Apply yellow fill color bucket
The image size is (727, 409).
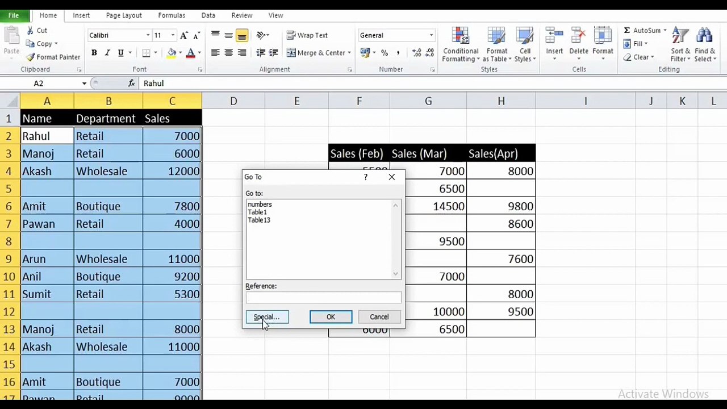point(172,53)
